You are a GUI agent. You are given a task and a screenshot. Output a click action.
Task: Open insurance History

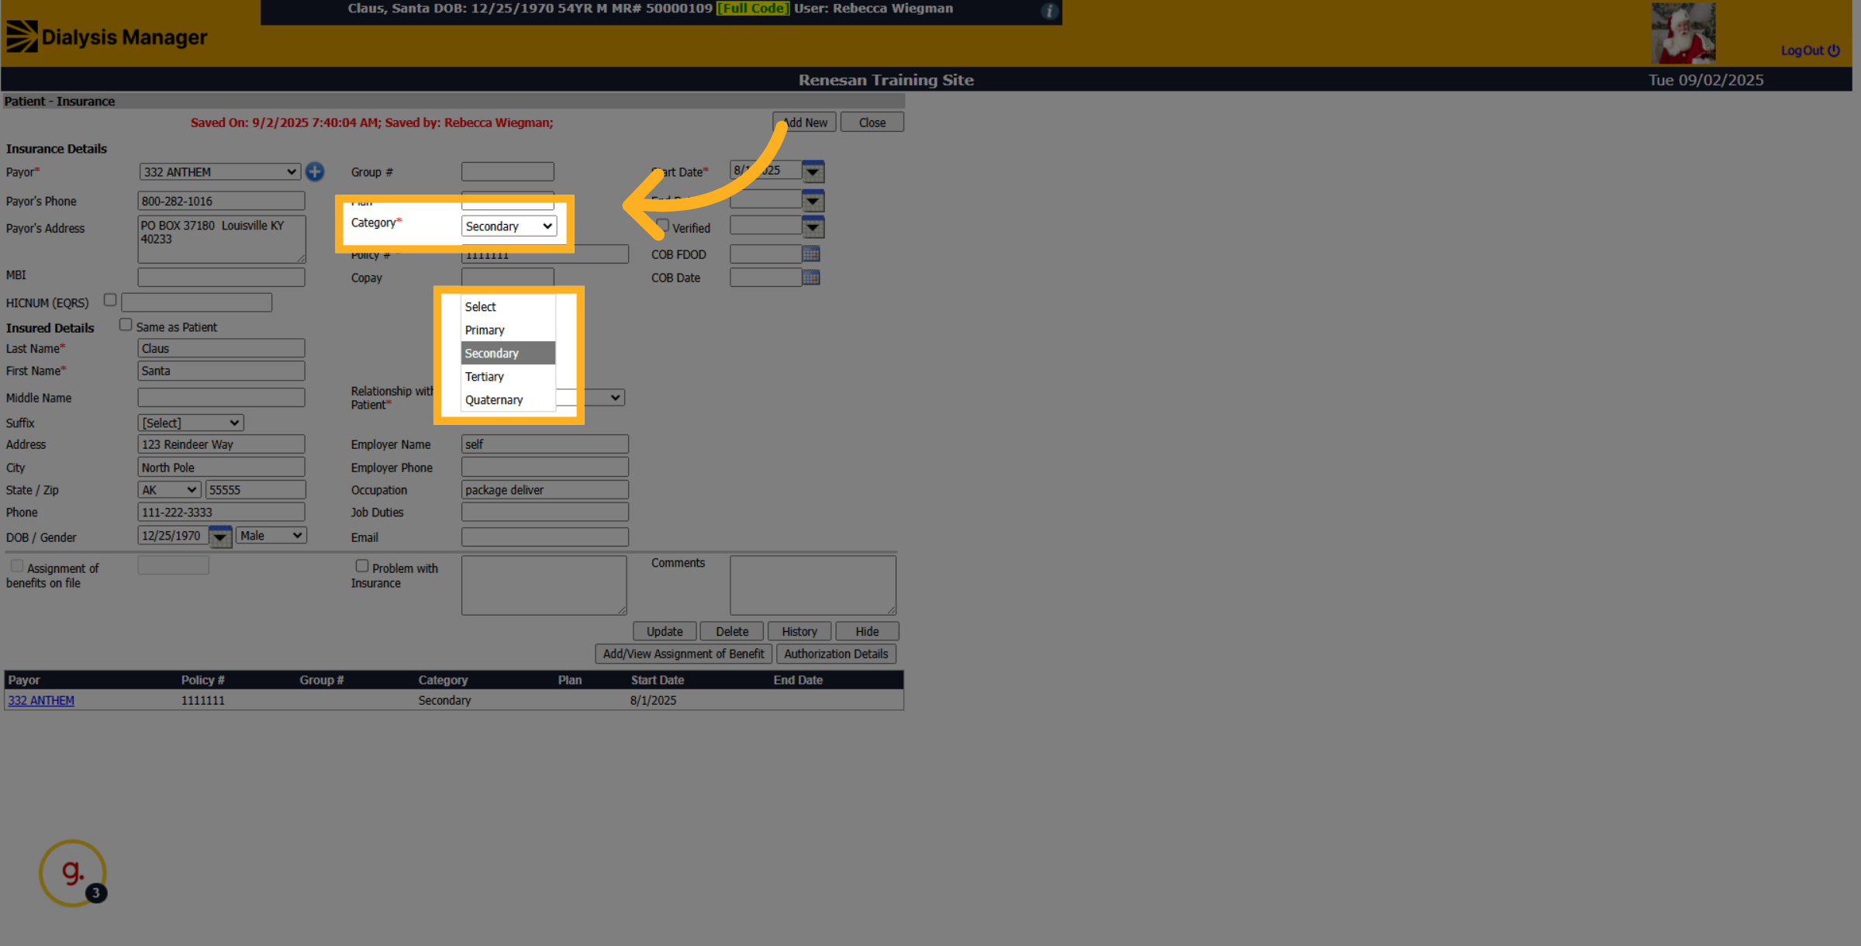tap(799, 631)
